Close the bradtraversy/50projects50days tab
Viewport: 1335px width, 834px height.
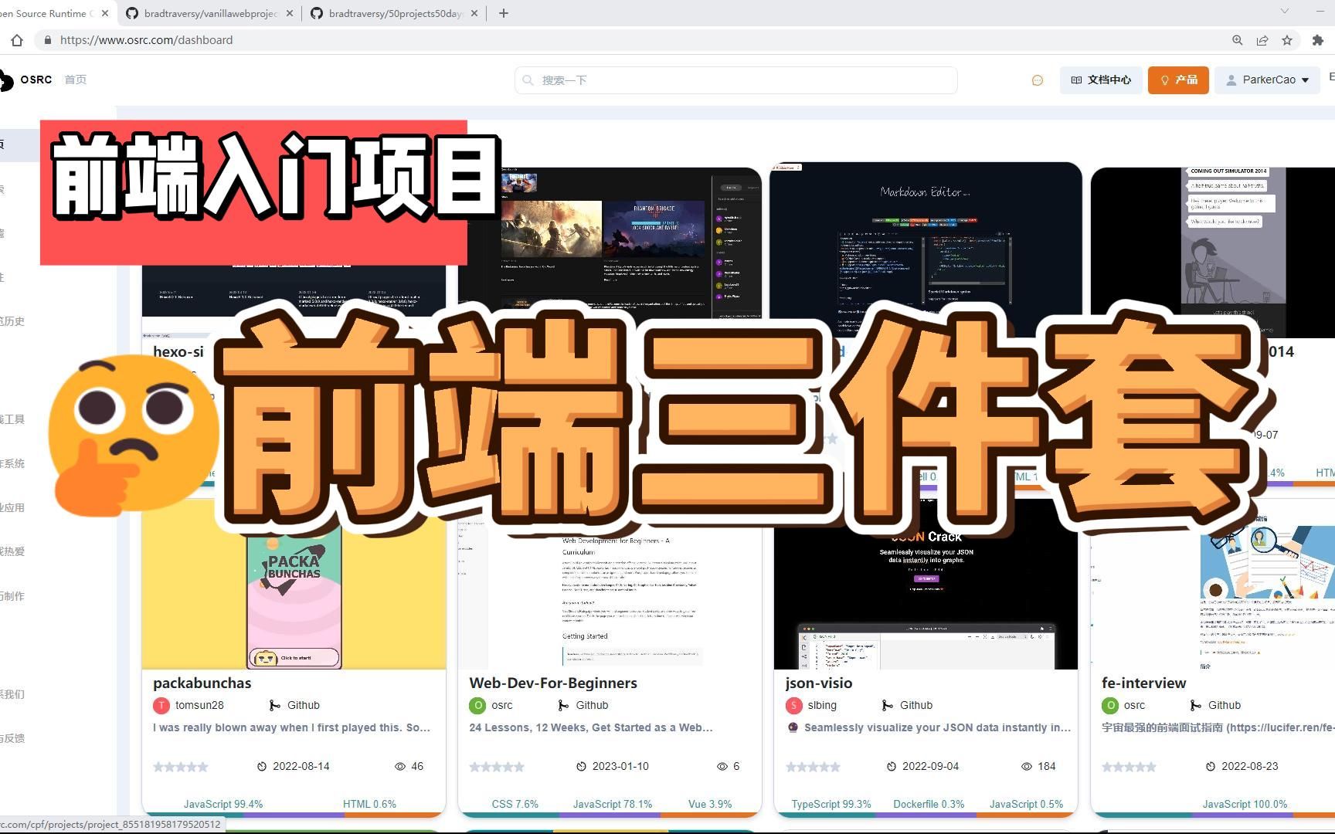474,13
